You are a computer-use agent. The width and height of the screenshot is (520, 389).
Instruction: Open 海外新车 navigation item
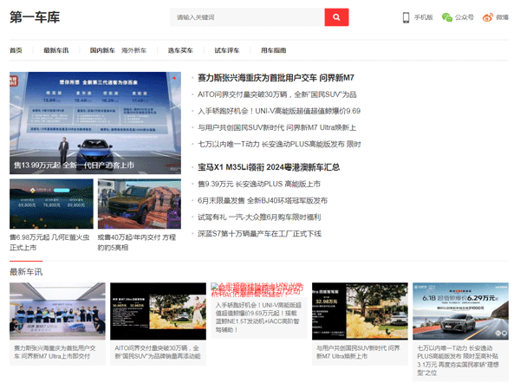(x=133, y=50)
